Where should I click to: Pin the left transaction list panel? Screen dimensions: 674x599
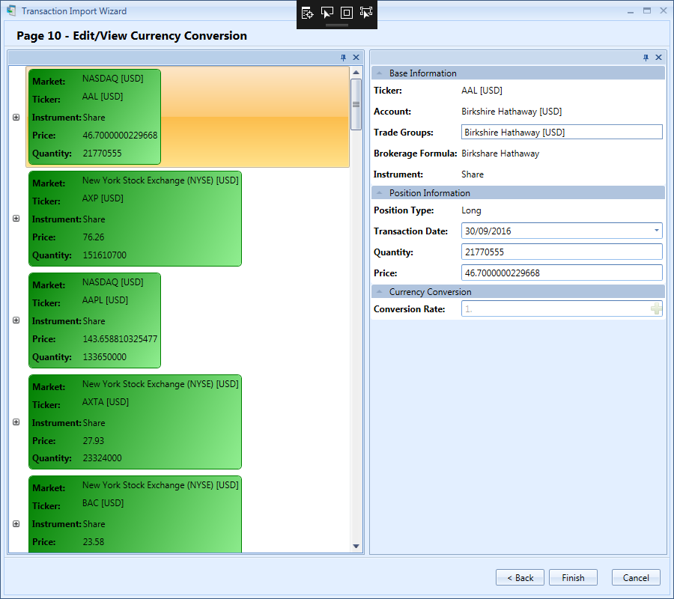pyautogui.click(x=343, y=58)
